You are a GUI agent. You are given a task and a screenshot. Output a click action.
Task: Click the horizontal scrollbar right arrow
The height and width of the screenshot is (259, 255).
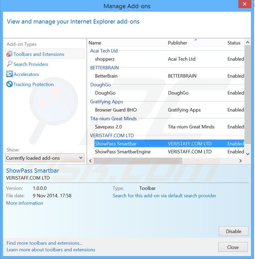(x=240, y=161)
